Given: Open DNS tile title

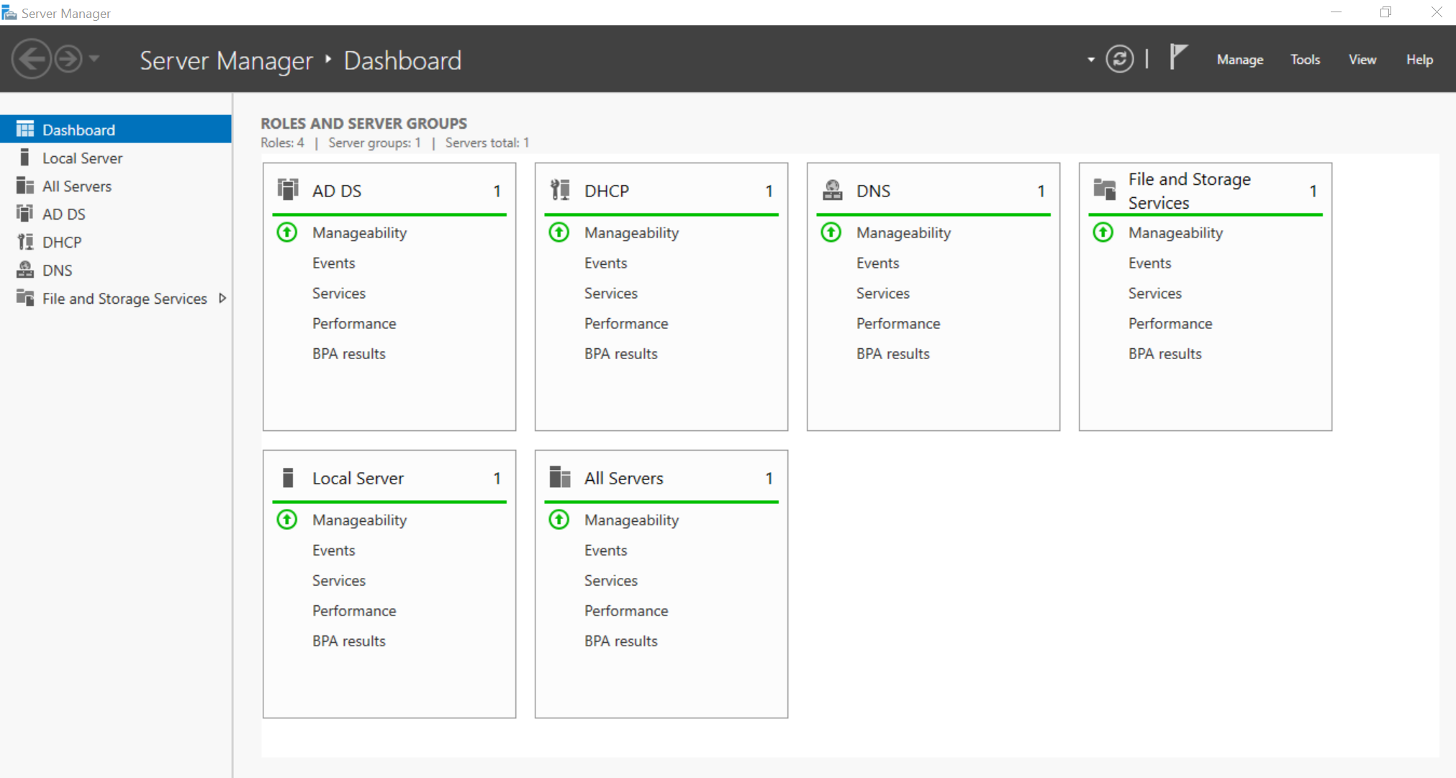Looking at the screenshot, I should tap(873, 191).
